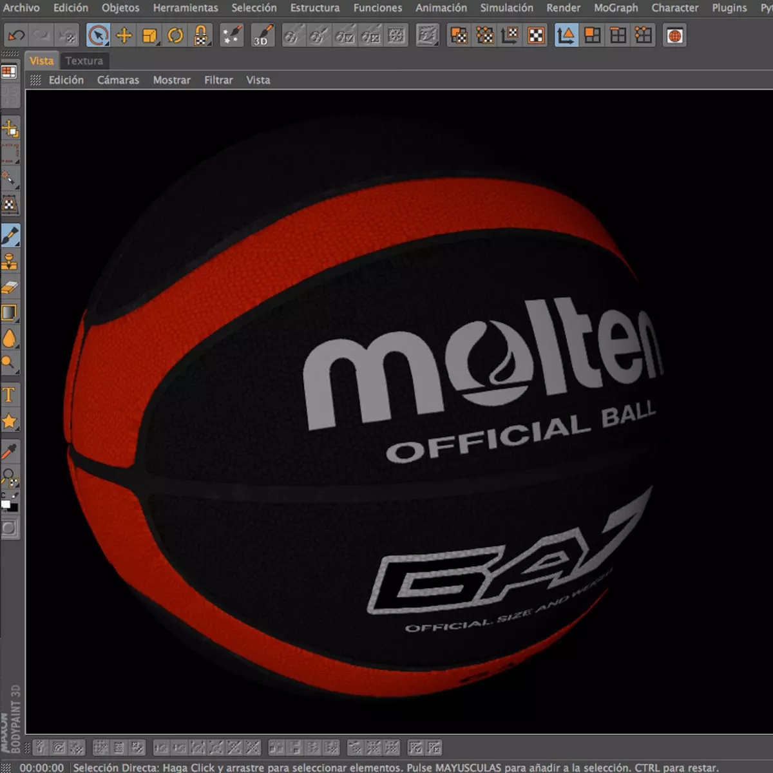Expand the viewport Filtrar menu

tap(218, 80)
